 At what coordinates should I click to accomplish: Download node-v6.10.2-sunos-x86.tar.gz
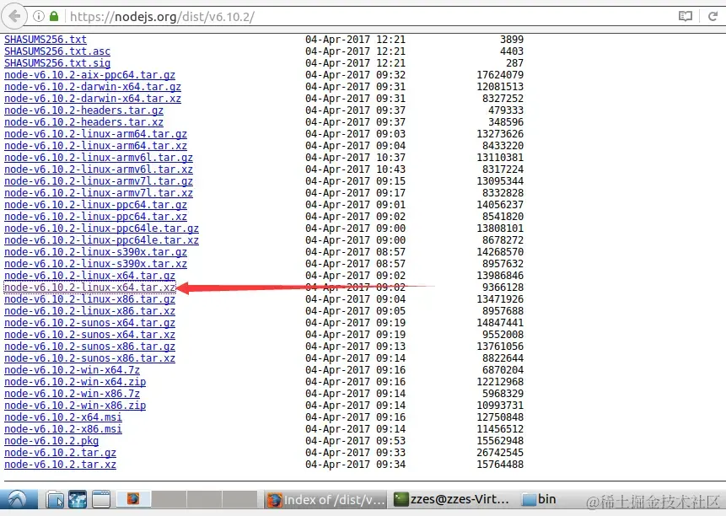pos(90,347)
